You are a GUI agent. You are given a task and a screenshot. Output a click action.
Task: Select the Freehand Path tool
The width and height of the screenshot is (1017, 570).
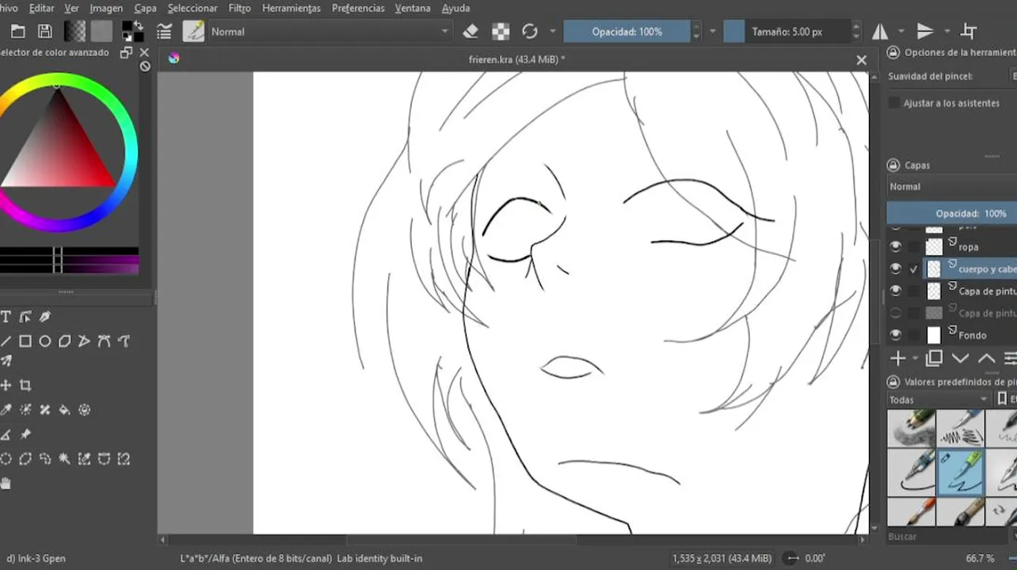click(x=124, y=341)
